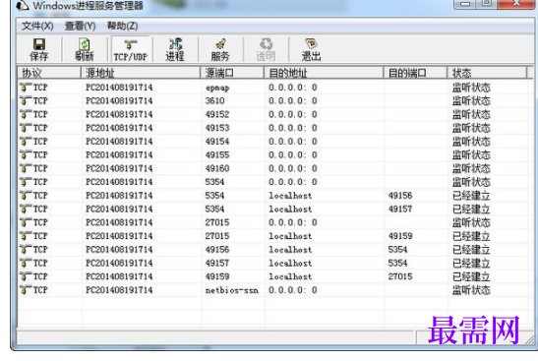The image size is (538, 361).
Task: Select the source port 49160 cell
Action: pyautogui.click(x=217, y=168)
